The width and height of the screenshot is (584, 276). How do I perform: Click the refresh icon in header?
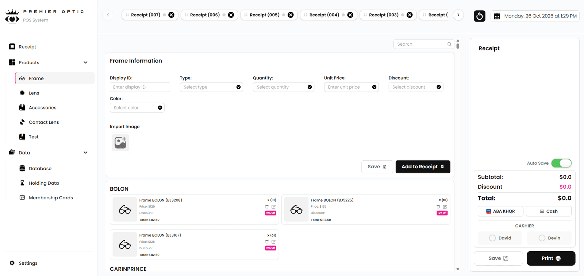480,16
